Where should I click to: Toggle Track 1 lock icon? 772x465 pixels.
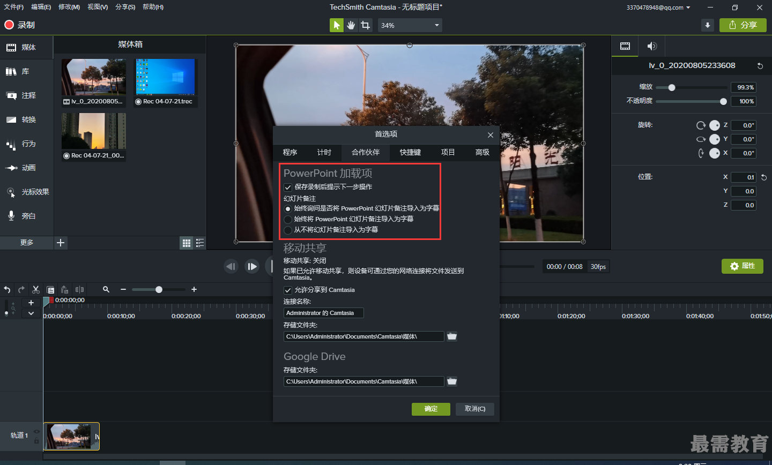tap(36, 440)
